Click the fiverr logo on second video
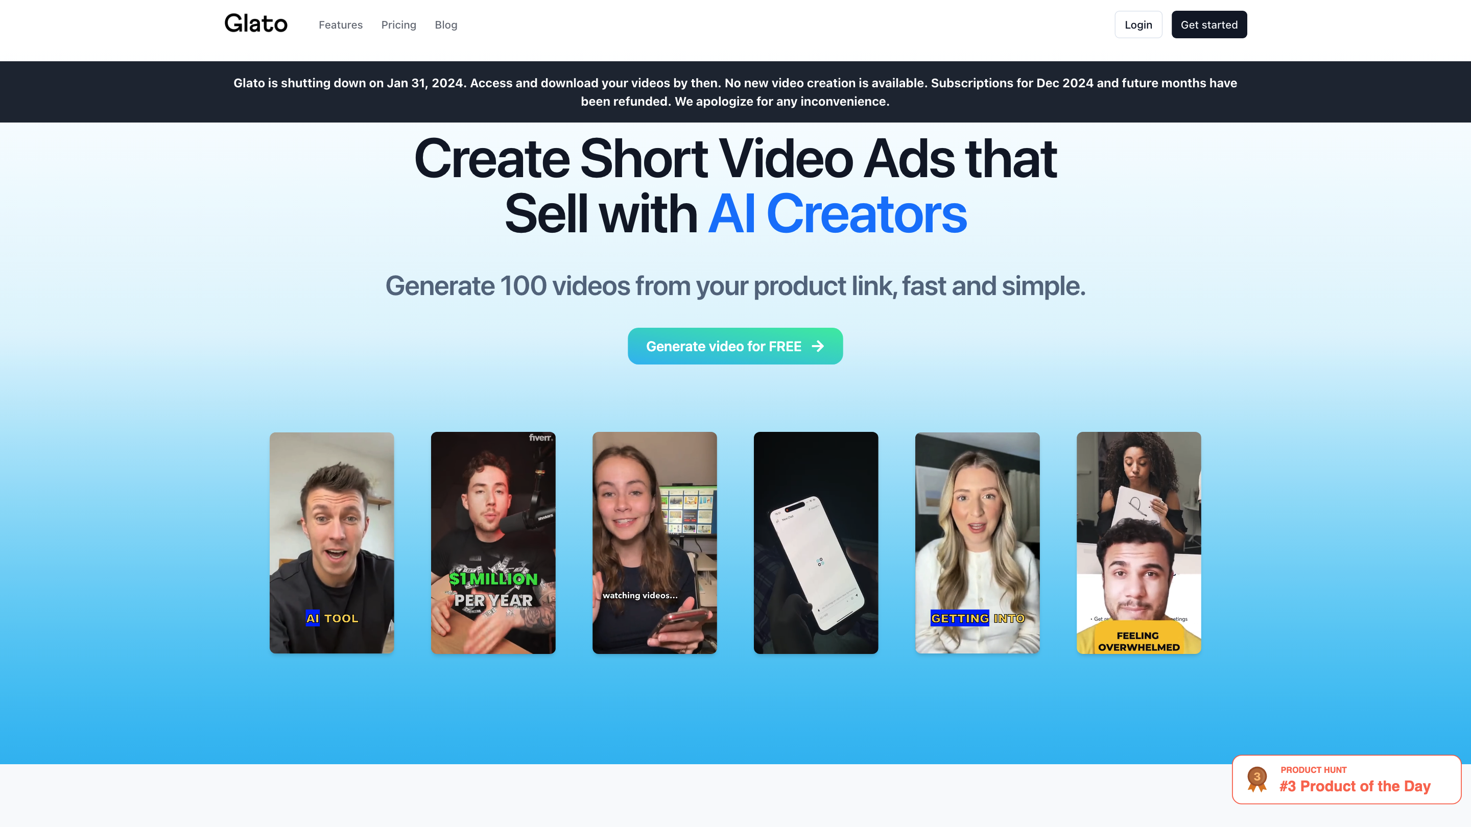This screenshot has width=1471, height=827. 540,437
